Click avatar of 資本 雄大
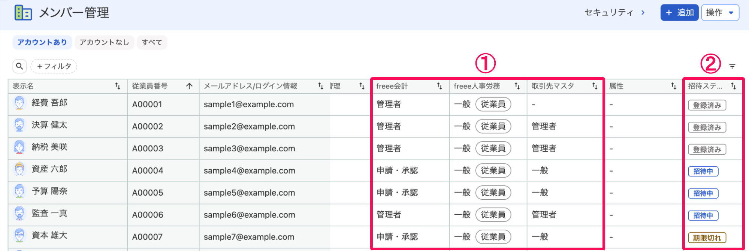749x251 pixels. (x=19, y=236)
